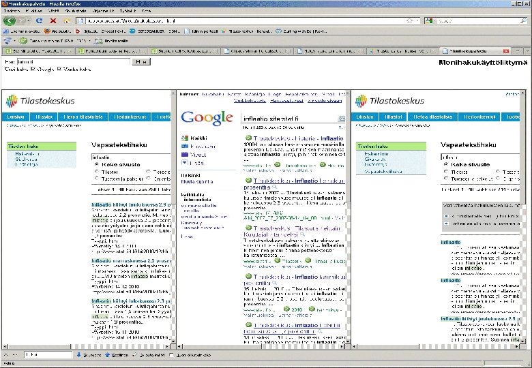
Task: Reload the page with refresh icon
Action: click(x=40, y=20)
